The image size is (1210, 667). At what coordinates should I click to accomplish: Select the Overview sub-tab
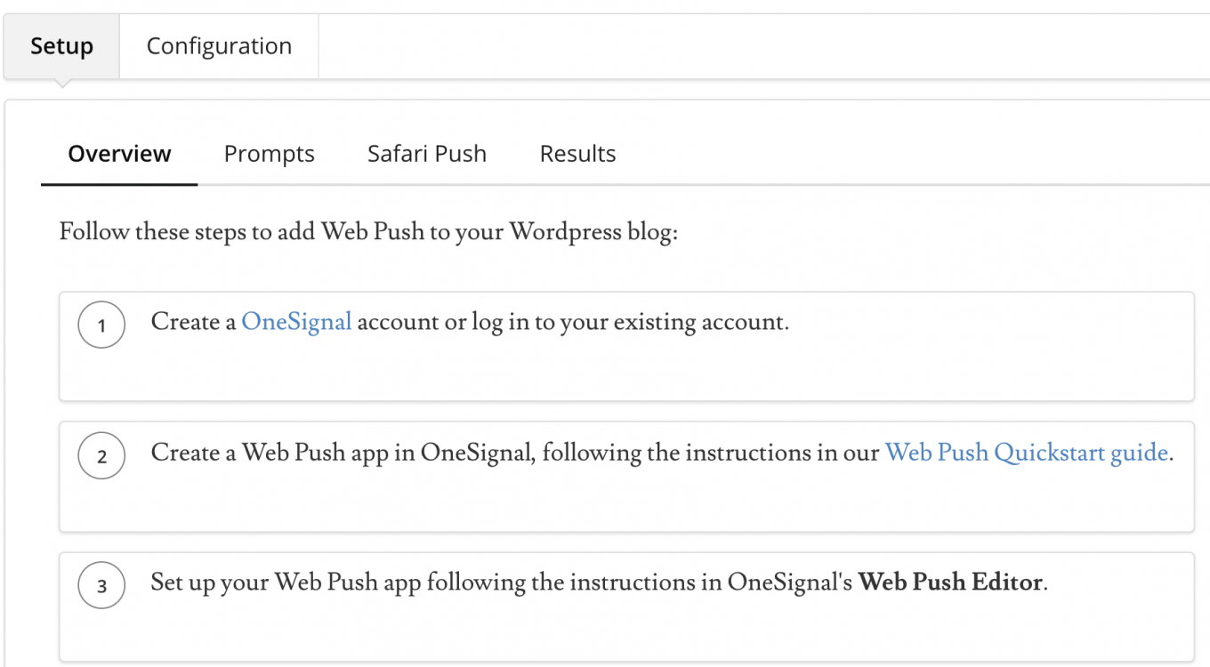(x=119, y=154)
